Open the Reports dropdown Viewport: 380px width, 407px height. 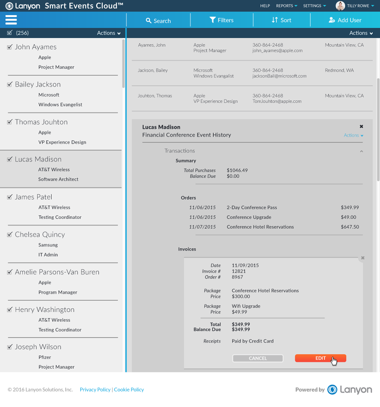(x=287, y=6)
